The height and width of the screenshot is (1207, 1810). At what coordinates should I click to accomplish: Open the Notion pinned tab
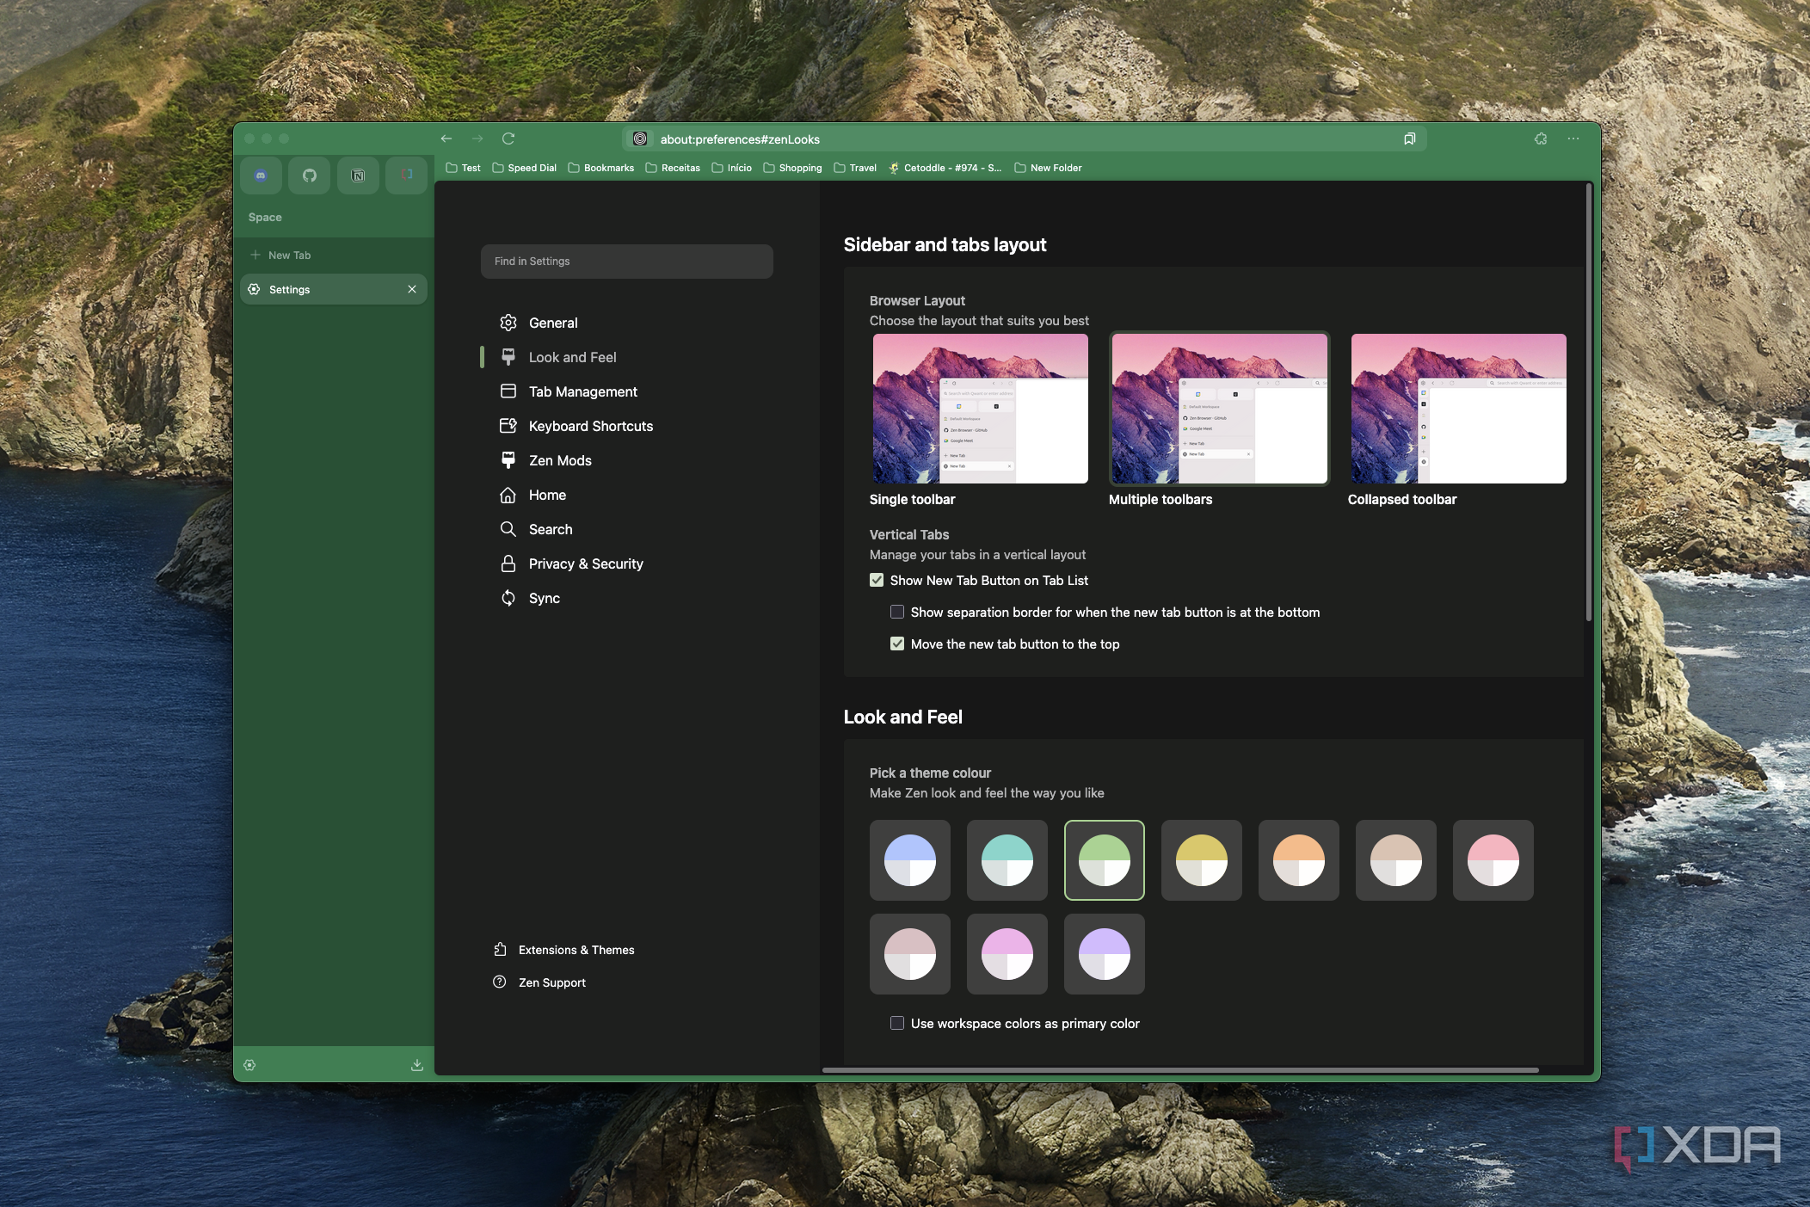[358, 176]
